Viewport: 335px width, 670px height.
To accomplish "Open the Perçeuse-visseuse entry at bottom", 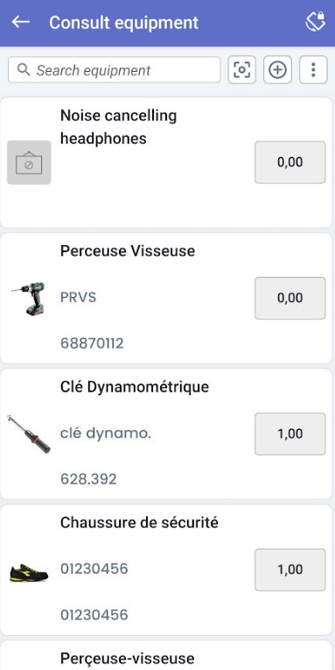I will [127, 658].
